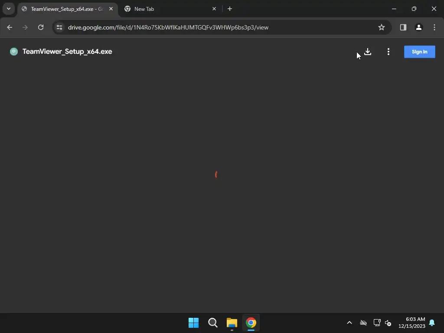The image size is (444, 333).
Task: Bookmark this page with the star
Action: [x=382, y=27]
